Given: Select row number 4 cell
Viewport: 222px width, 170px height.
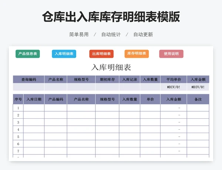Looking at the screenshot, I should tap(18, 130).
